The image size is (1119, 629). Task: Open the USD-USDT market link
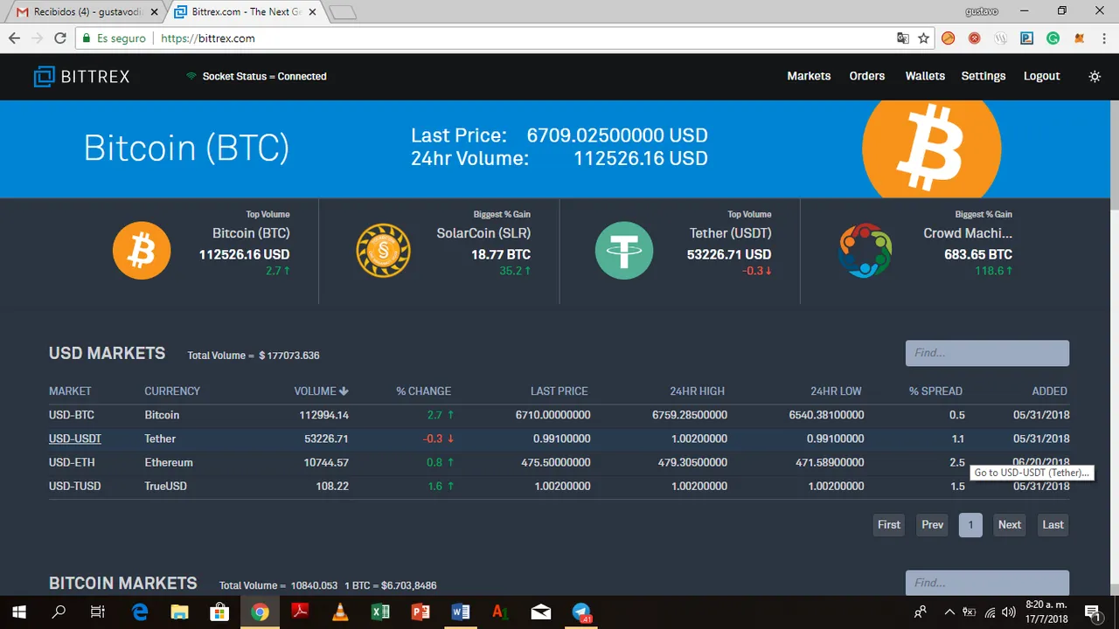click(x=75, y=439)
